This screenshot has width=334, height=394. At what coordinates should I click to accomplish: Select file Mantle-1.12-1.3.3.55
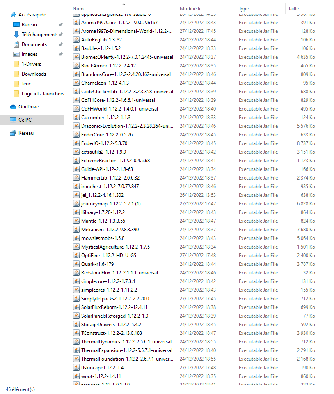click(103, 221)
